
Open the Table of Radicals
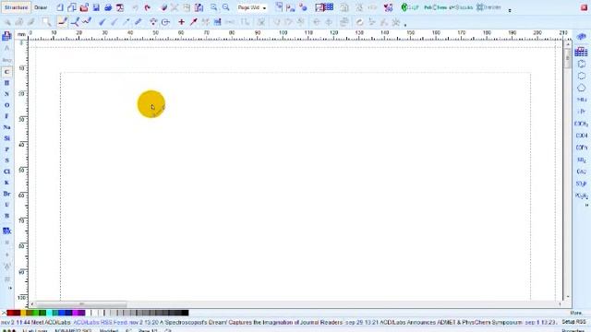tap(581, 52)
